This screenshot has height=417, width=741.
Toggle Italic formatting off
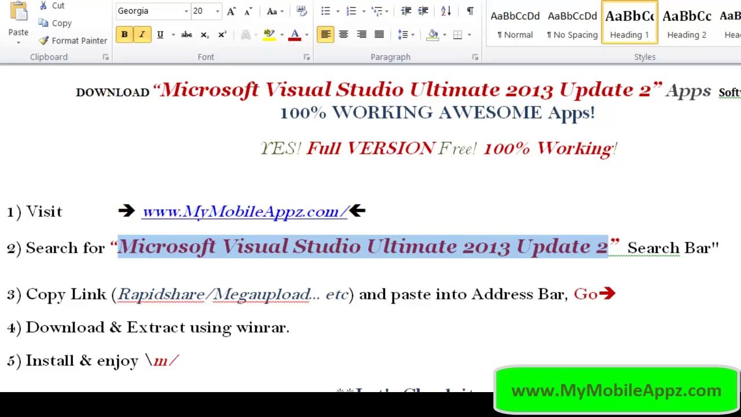tap(141, 35)
